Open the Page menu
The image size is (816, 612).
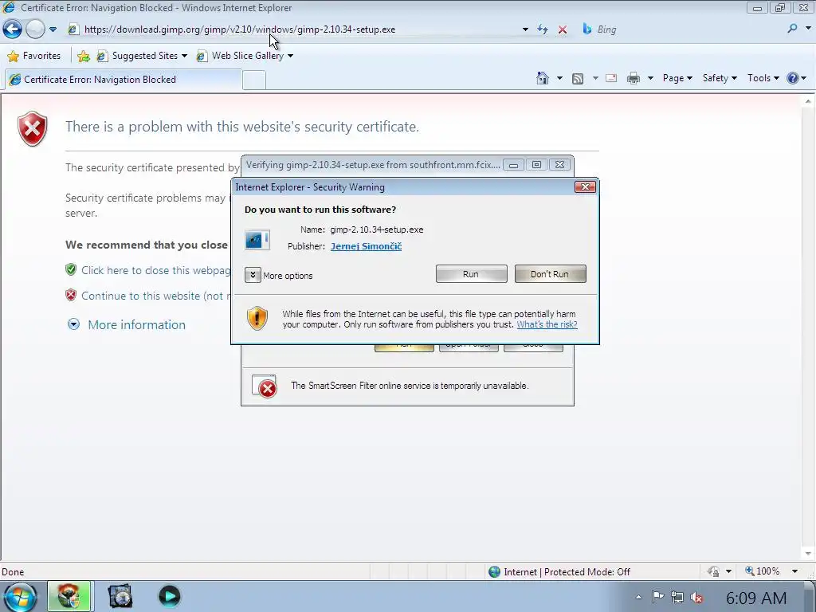click(x=677, y=78)
